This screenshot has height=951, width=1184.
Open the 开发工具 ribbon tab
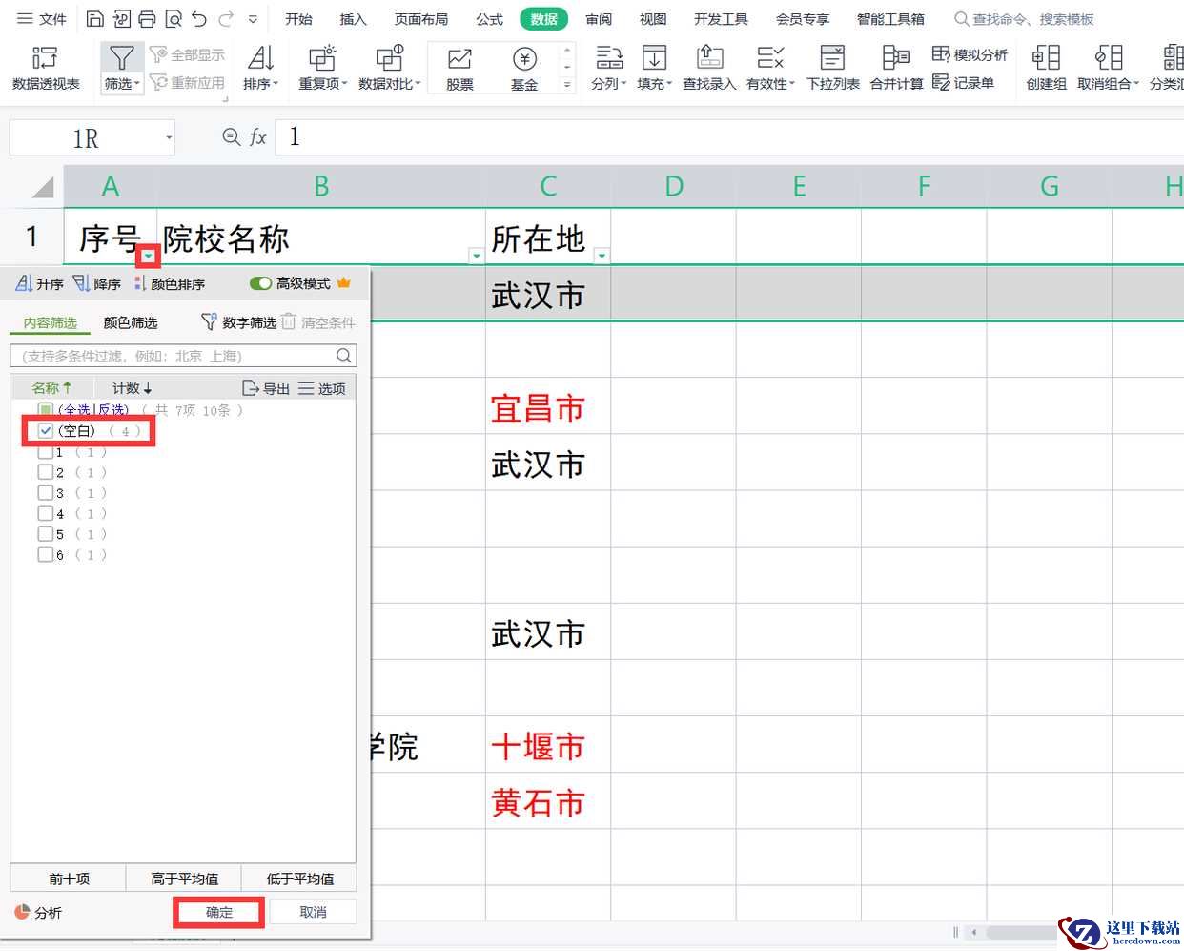(x=721, y=19)
